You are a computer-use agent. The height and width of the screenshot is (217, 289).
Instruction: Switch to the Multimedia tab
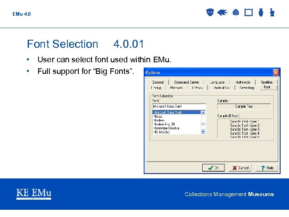pos(242,82)
